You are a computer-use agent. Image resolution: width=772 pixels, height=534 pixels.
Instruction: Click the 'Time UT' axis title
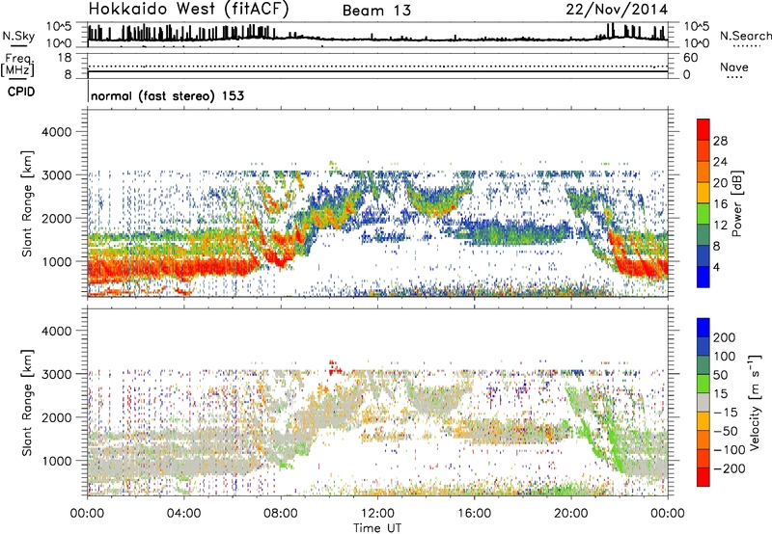tap(377, 528)
